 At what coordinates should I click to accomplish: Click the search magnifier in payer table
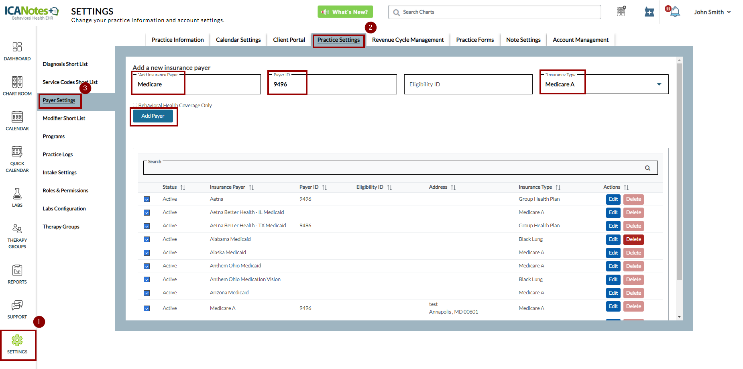647,168
